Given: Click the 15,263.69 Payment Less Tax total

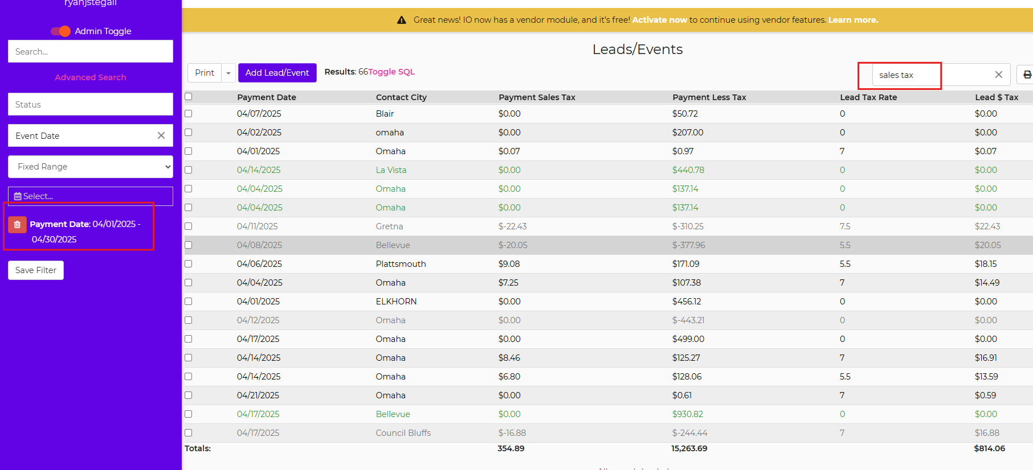Looking at the screenshot, I should click(x=689, y=448).
